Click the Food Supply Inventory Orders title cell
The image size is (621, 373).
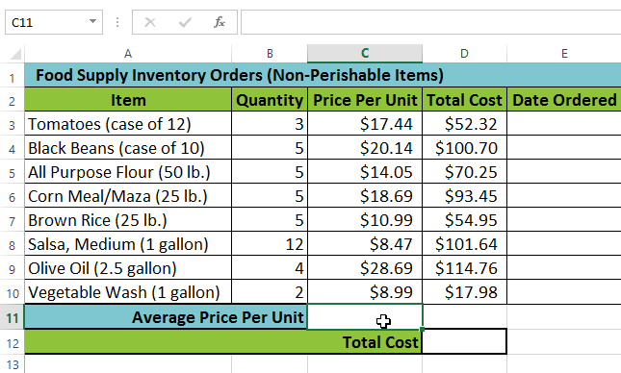click(x=323, y=75)
